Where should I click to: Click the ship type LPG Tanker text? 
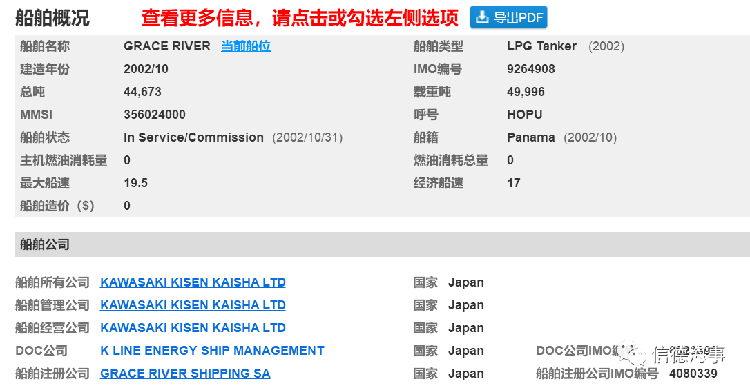(x=542, y=46)
